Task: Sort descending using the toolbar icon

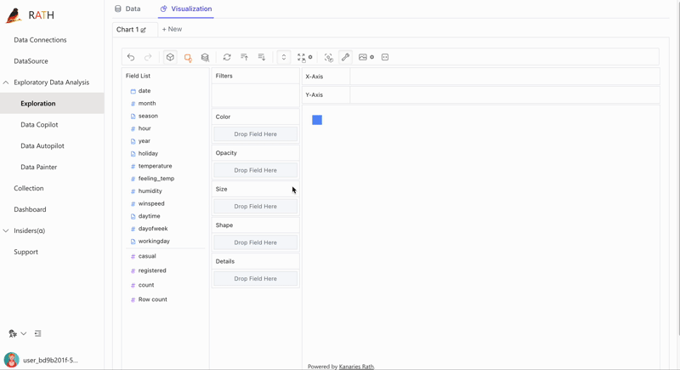Action: tap(262, 57)
